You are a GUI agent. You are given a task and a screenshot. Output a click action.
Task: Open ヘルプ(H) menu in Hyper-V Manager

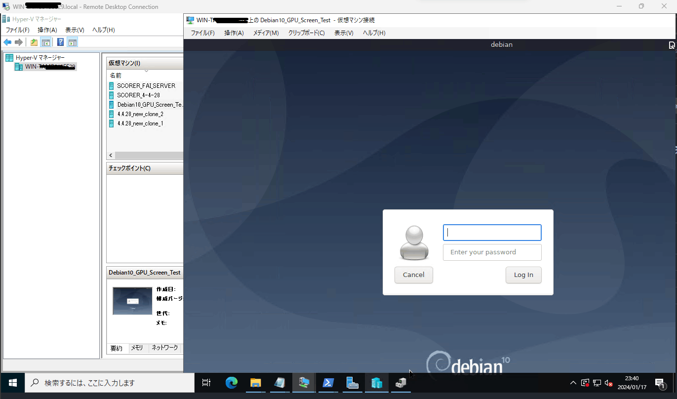pos(104,30)
